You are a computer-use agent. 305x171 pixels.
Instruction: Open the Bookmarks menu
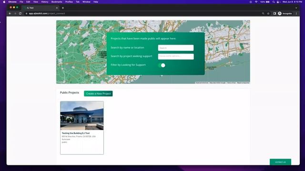[x=57, y=2]
